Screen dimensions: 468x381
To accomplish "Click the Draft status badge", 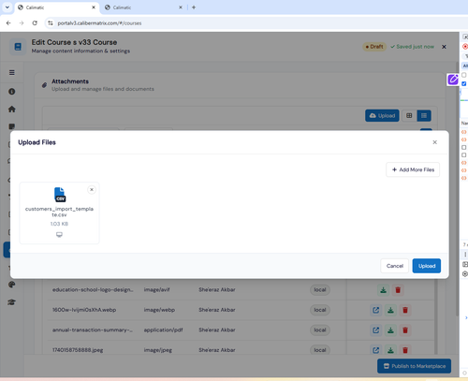I will coord(374,47).
